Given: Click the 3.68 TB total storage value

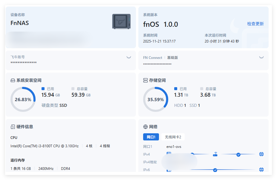Looking at the screenshot, I should pyautogui.click(x=208, y=95).
